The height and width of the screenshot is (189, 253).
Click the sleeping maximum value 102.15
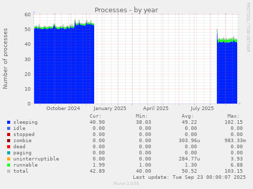234,122
